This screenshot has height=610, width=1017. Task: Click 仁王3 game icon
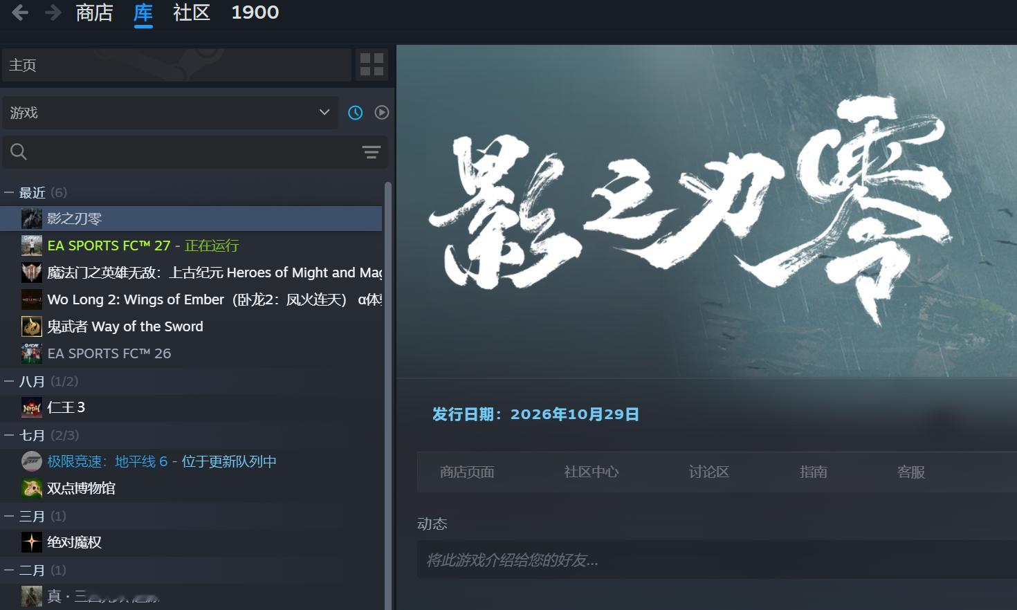click(31, 407)
